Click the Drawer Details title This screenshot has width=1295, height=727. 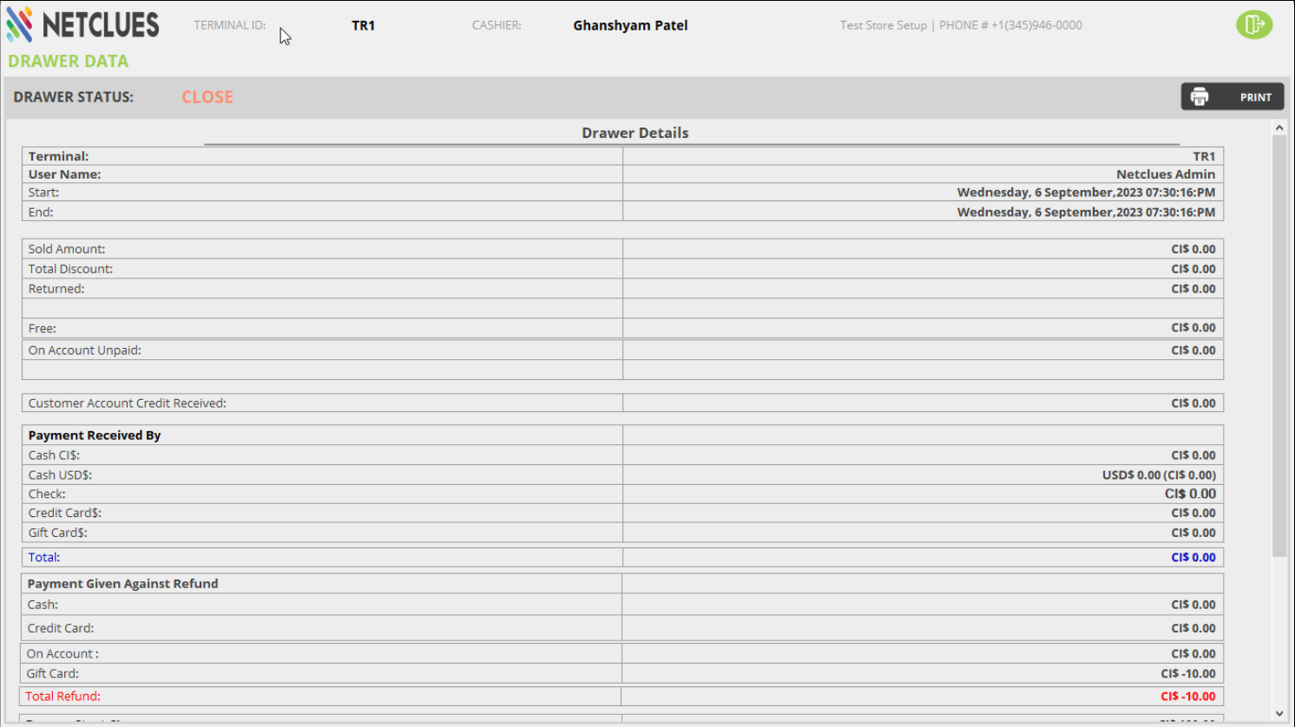[x=634, y=133]
